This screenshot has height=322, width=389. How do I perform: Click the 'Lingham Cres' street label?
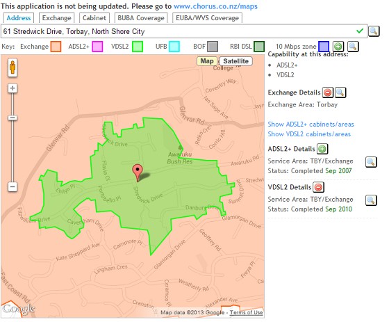111,269
